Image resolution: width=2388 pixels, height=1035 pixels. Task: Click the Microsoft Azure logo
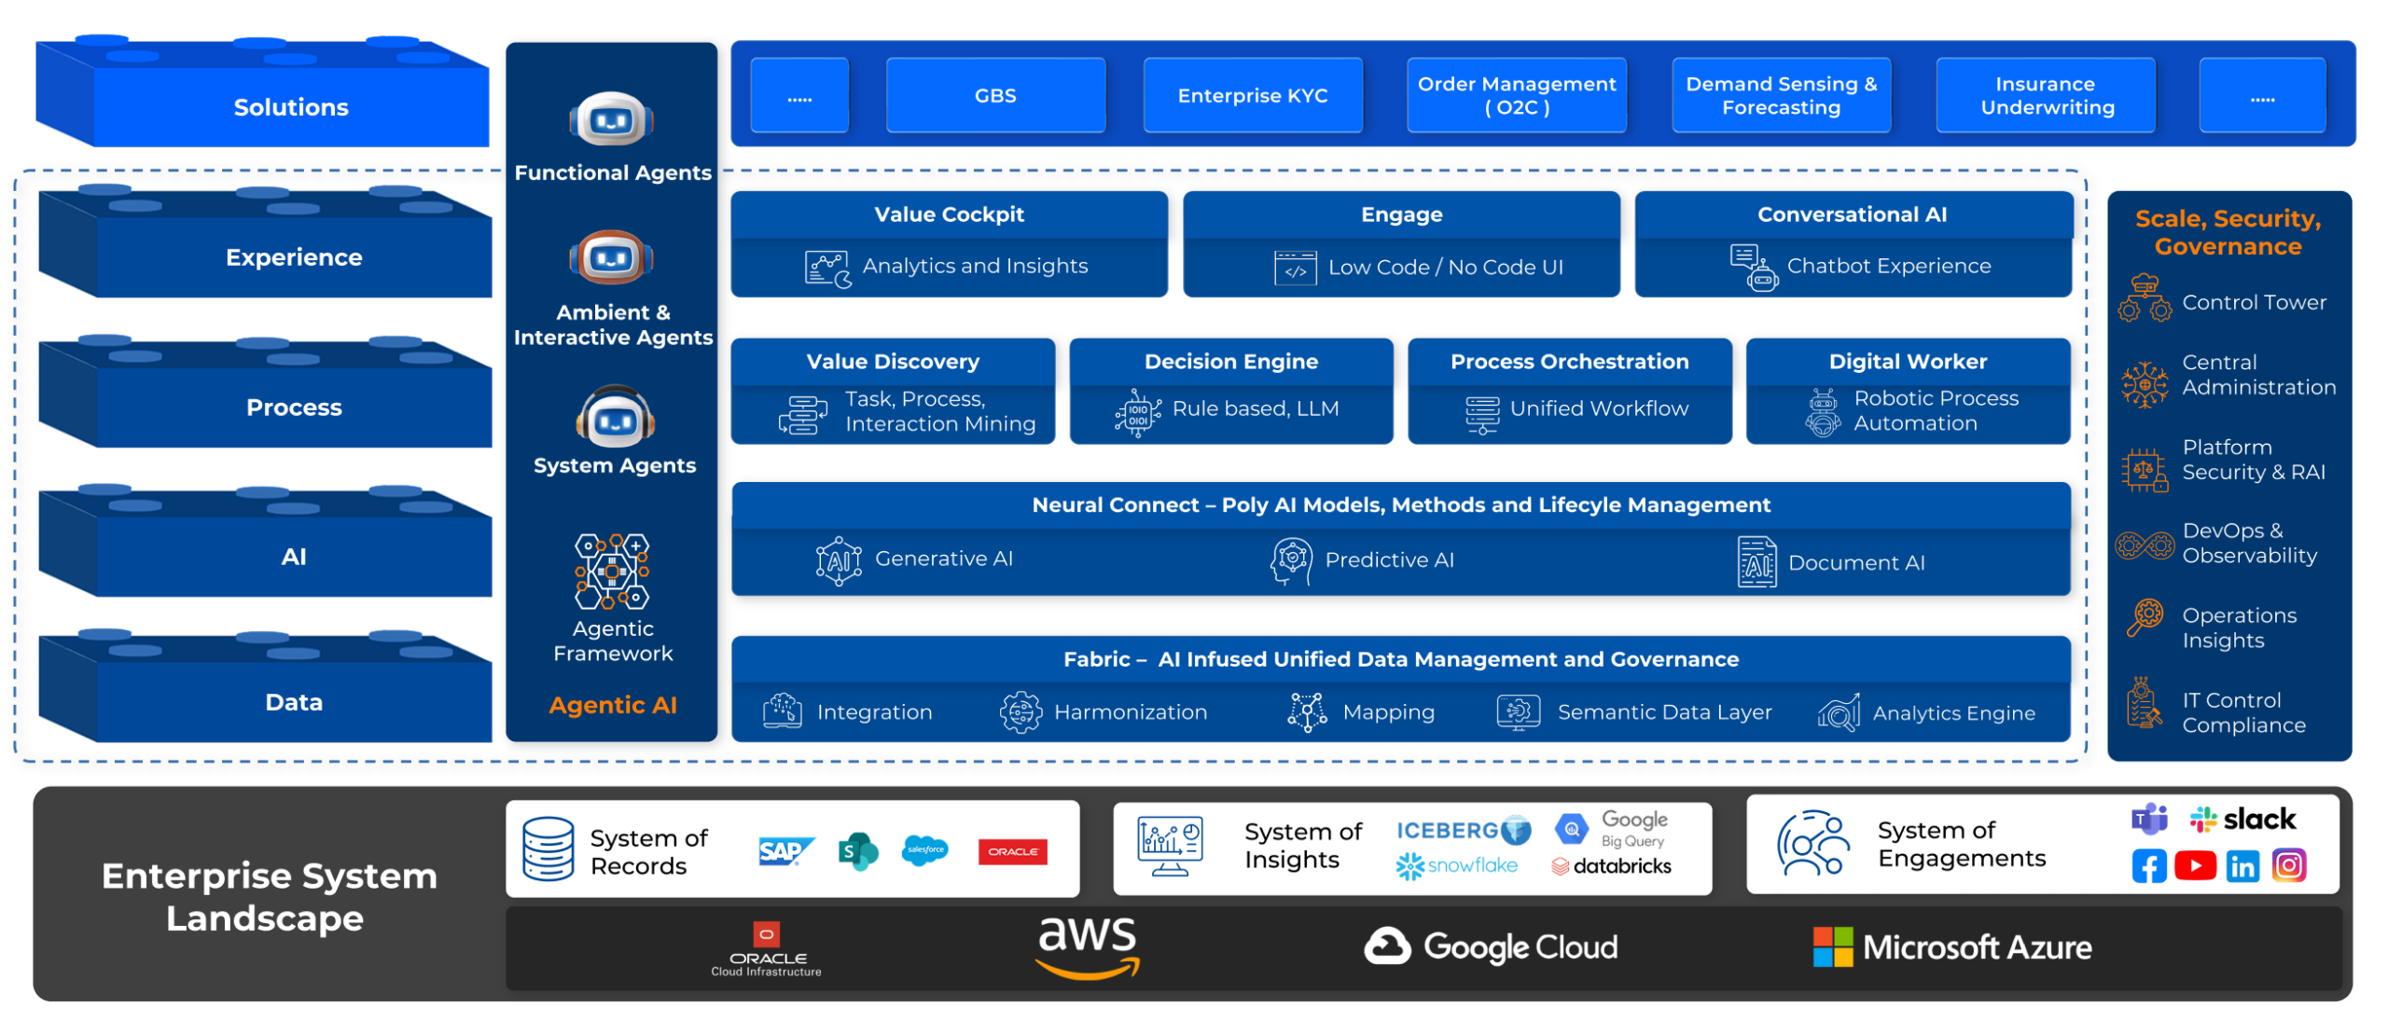[x=1951, y=947]
